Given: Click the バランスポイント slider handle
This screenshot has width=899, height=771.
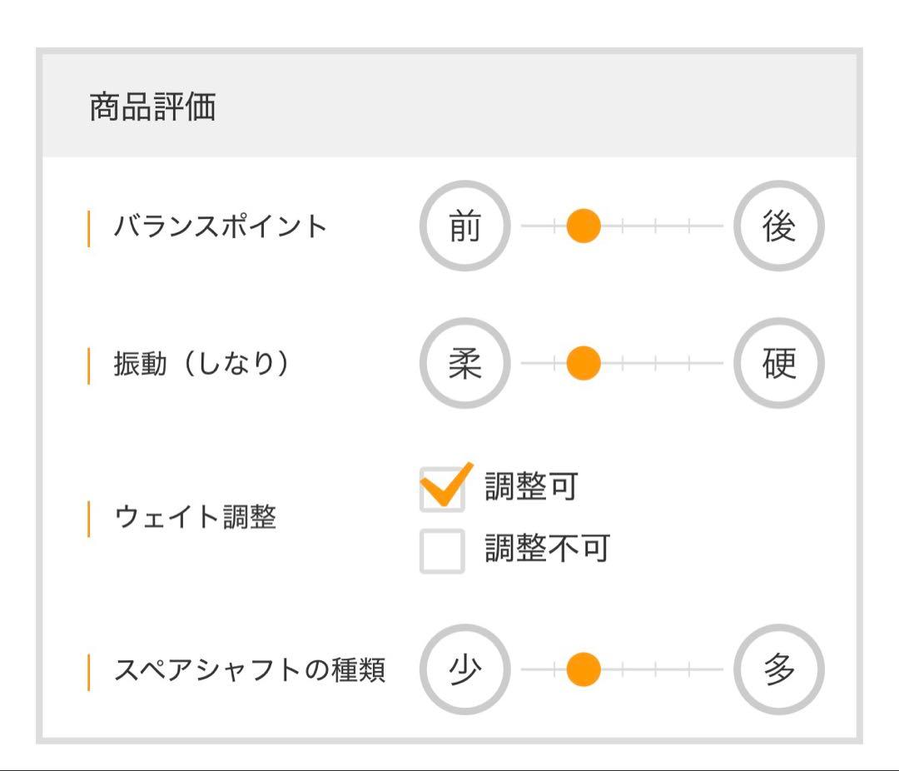Looking at the screenshot, I should click(584, 225).
